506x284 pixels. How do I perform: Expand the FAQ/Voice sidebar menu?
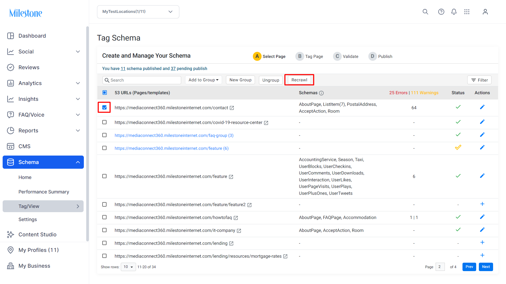[78, 115]
